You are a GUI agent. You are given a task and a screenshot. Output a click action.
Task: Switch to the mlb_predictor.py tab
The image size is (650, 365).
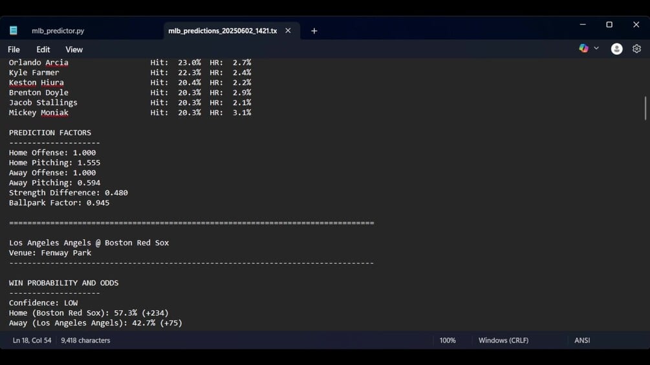58,30
